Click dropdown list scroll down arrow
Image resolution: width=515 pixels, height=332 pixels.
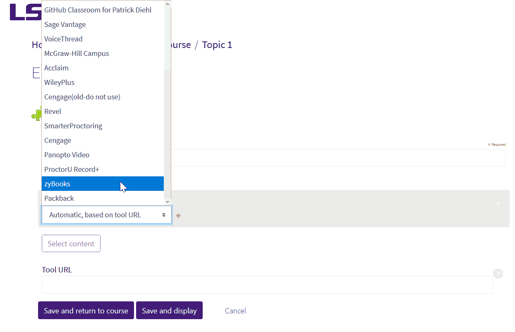[168, 201]
